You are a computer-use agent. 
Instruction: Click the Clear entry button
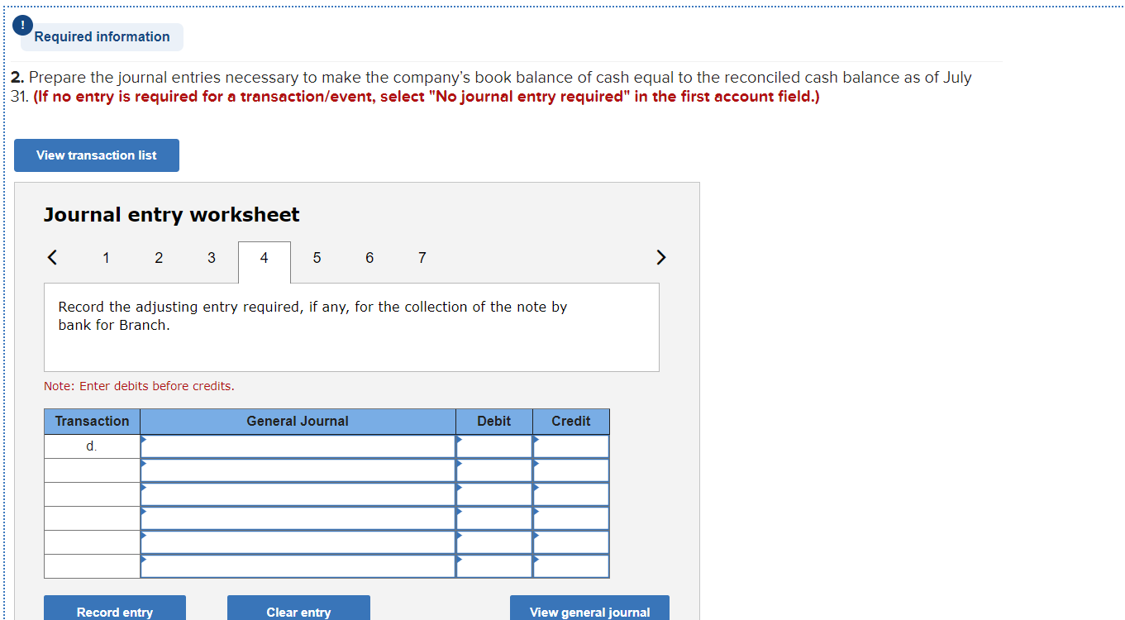click(298, 612)
